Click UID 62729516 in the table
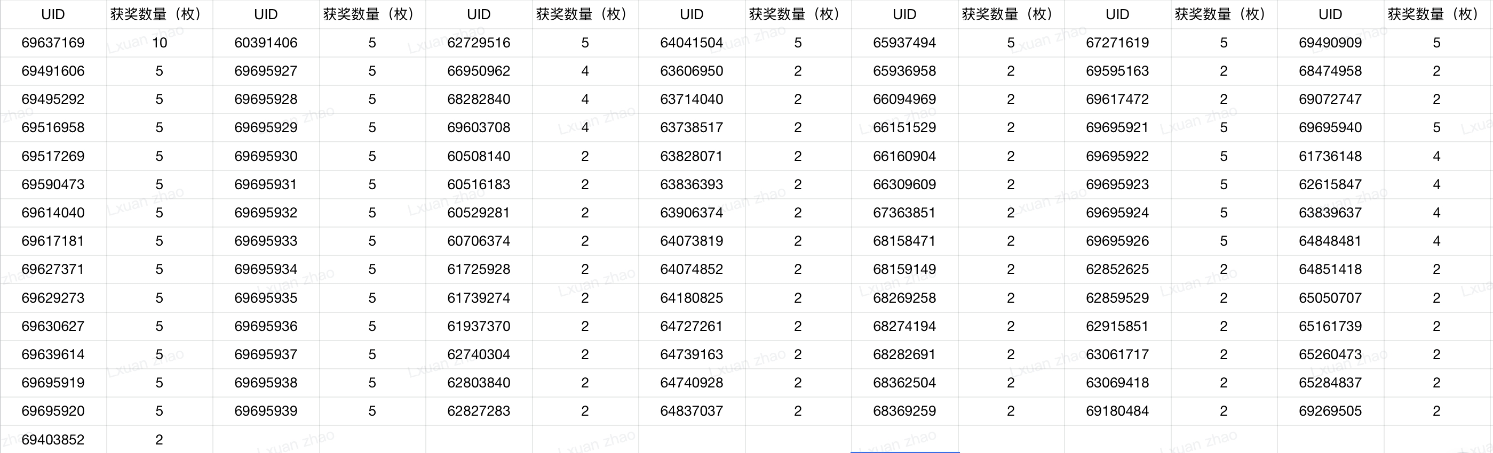The image size is (1493, 453). (478, 43)
